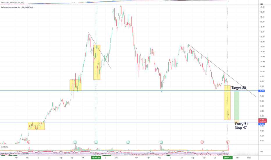Screen dimensions: 271x160
Task: Select the tall yellow rectangle at Nov 2021
Action: pyautogui.click(x=227, y=102)
